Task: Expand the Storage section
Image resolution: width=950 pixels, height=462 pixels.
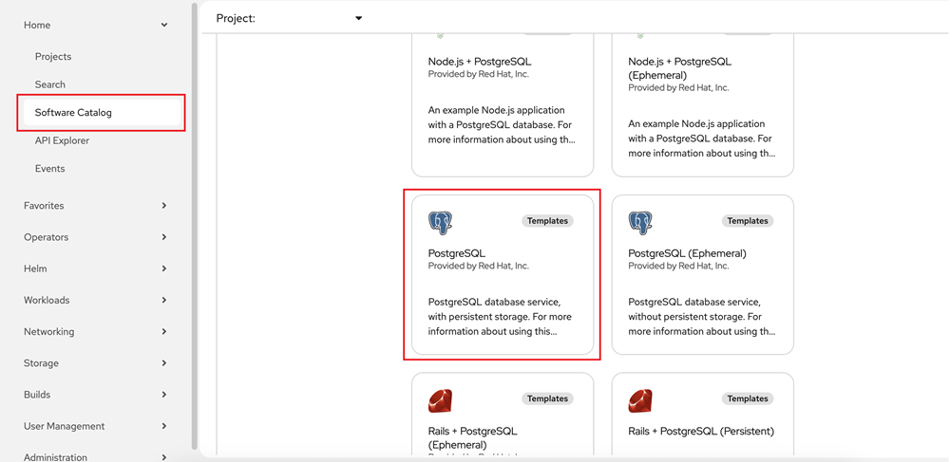Action: coord(96,362)
